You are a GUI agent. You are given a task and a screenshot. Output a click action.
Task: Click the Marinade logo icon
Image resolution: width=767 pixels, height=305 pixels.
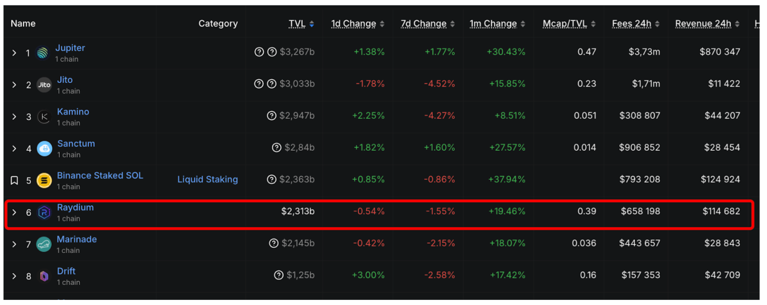point(44,244)
